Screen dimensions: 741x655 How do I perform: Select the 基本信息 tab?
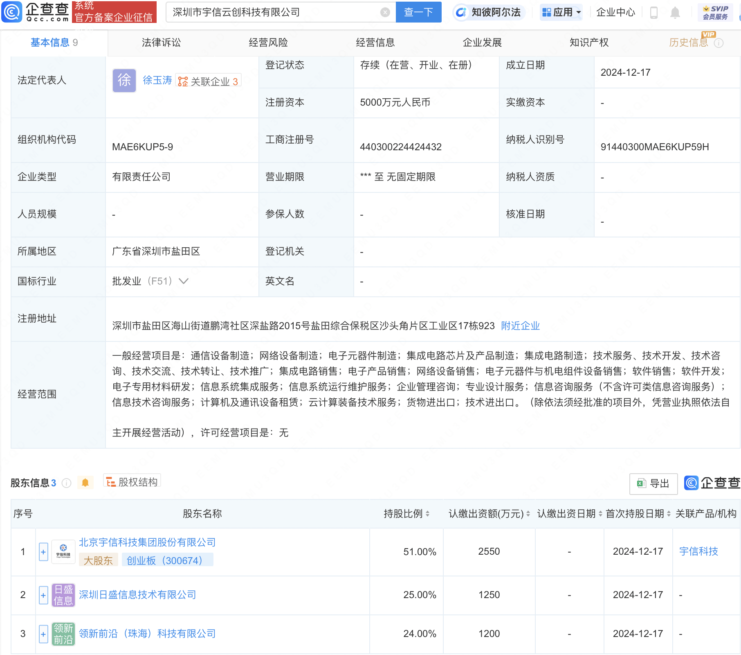54,43
